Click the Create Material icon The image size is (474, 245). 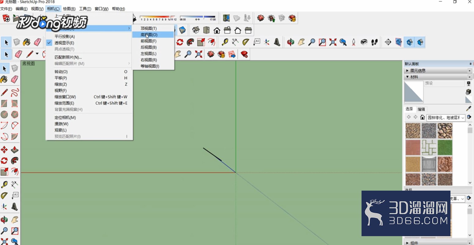[x=468, y=92]
